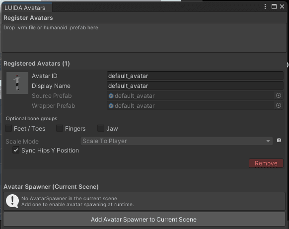289x229 pixels.
Task: Maximize the LUIDA Avatars window
Action: point(274,6)
